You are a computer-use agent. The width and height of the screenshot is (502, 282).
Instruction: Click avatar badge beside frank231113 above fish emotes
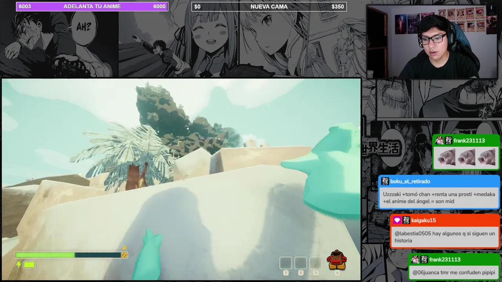click(x=440, y=141)
